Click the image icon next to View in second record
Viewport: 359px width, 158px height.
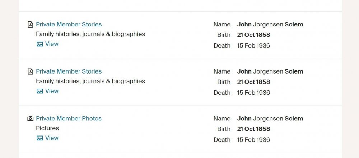40,91
